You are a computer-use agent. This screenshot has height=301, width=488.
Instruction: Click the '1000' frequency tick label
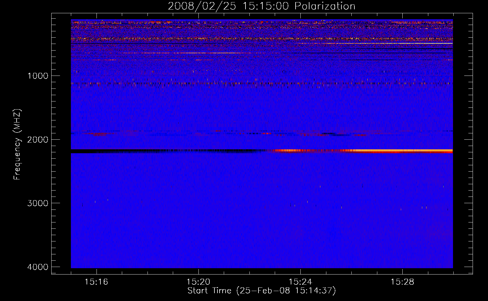pos(38,76)
